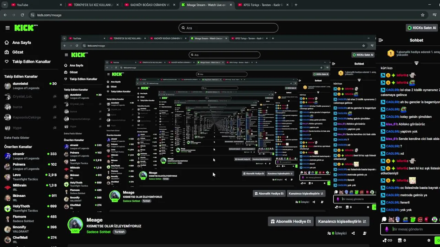This screenshot has width=440, height=247.
Task: Open HolyThoth channel in sidebar
Action: tap(30, 208)
